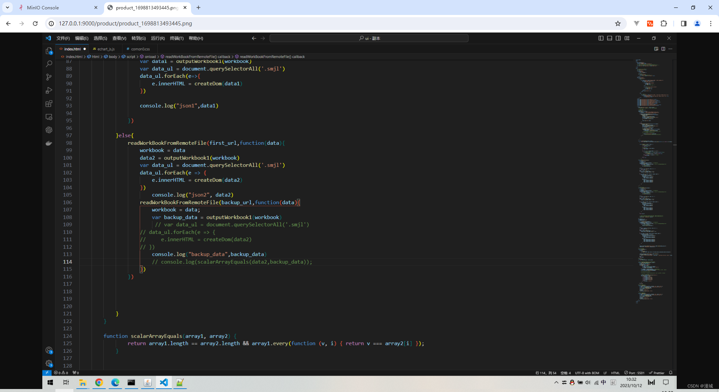
Task: Select the script breadcrumb segment
Action: click(129, 57)
